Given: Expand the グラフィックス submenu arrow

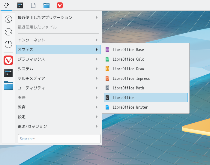Looking at the screenshot, I should click(97, 59).
